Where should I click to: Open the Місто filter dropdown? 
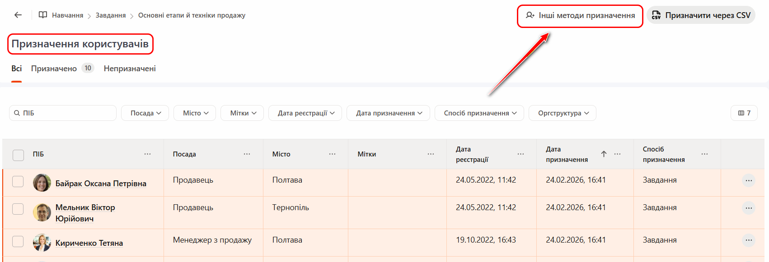[195, 113]
